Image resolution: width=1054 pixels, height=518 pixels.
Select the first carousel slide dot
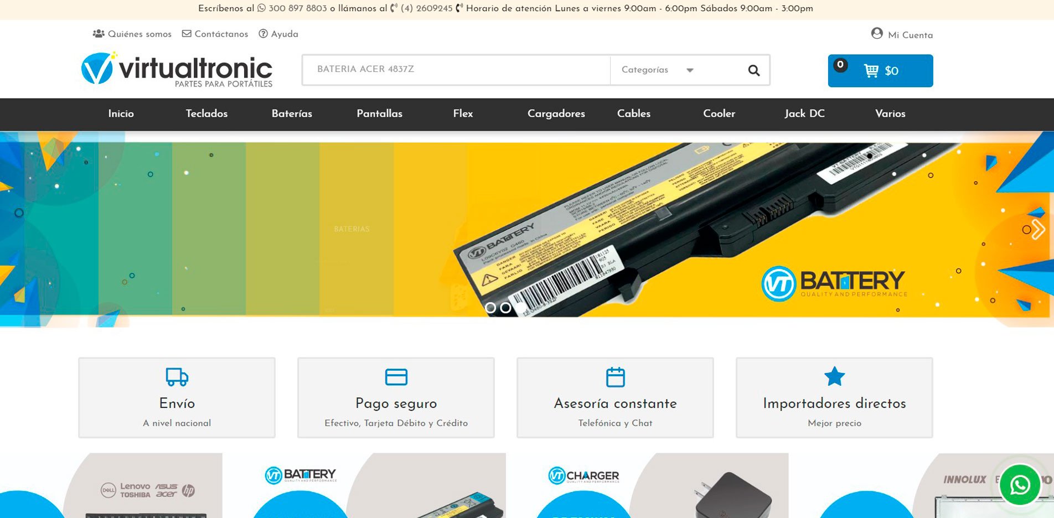pos(490,308)
